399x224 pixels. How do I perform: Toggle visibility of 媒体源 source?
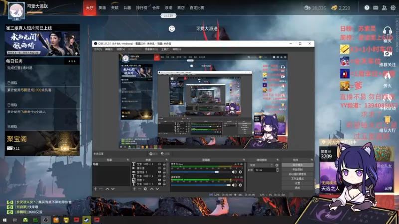pyautogui.click(x=159, y=168)
